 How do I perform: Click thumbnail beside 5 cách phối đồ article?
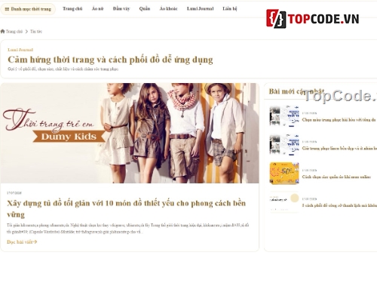coord(284,202)
